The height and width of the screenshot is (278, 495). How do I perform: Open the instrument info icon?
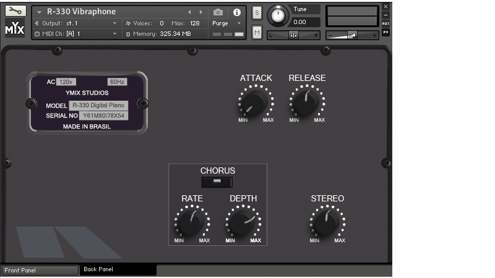(x=237, y=12)
